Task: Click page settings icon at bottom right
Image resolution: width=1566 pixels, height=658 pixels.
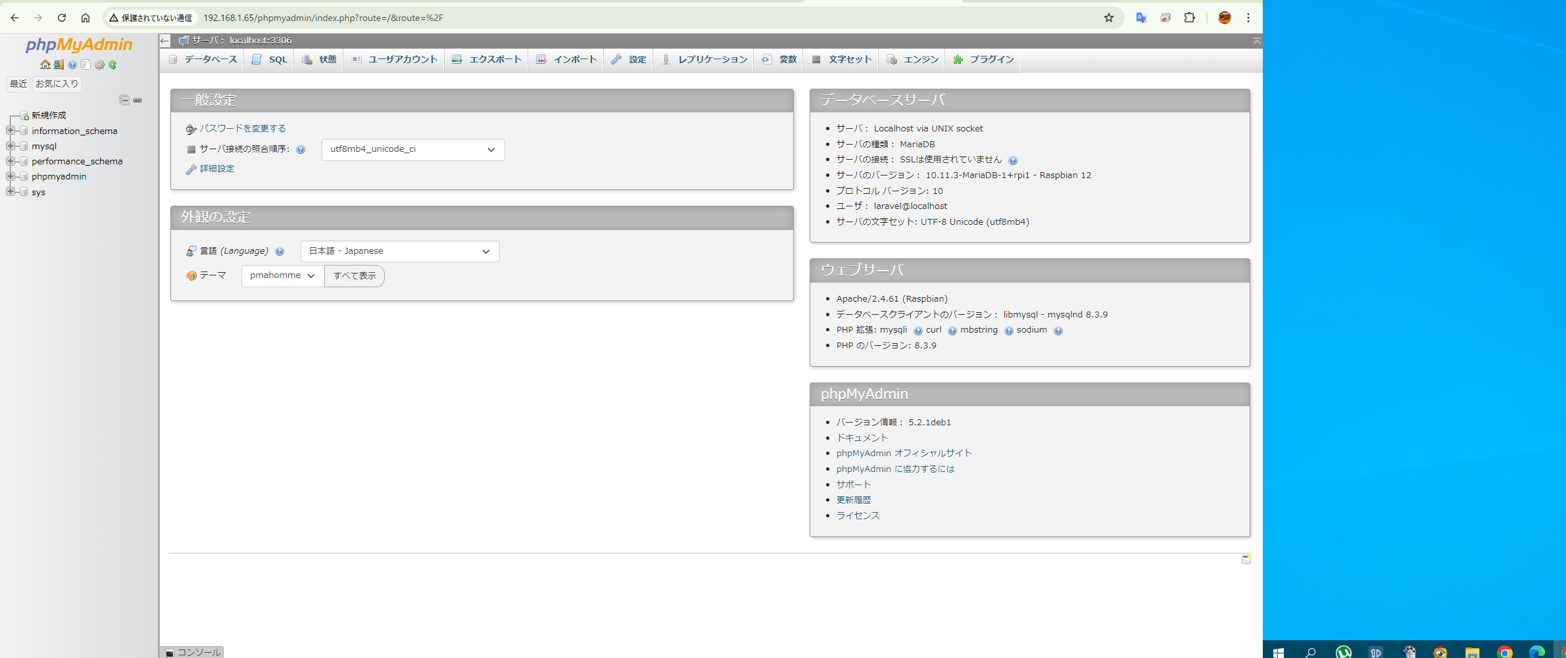Action: coord(1246,559)
